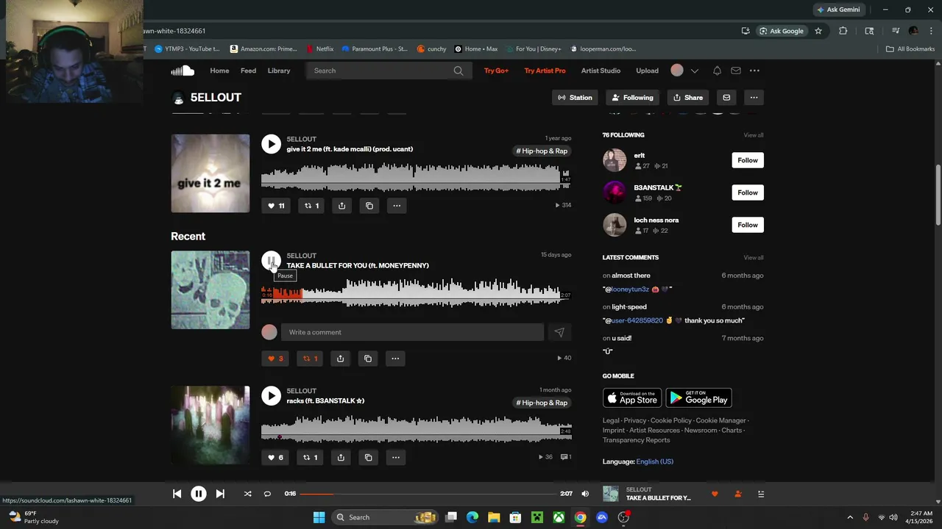Click the player volume speaker icon
This screenshot has height=529, width=942.
point(585,494)
